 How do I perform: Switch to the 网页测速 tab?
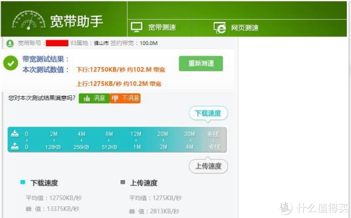pos(236,28)
